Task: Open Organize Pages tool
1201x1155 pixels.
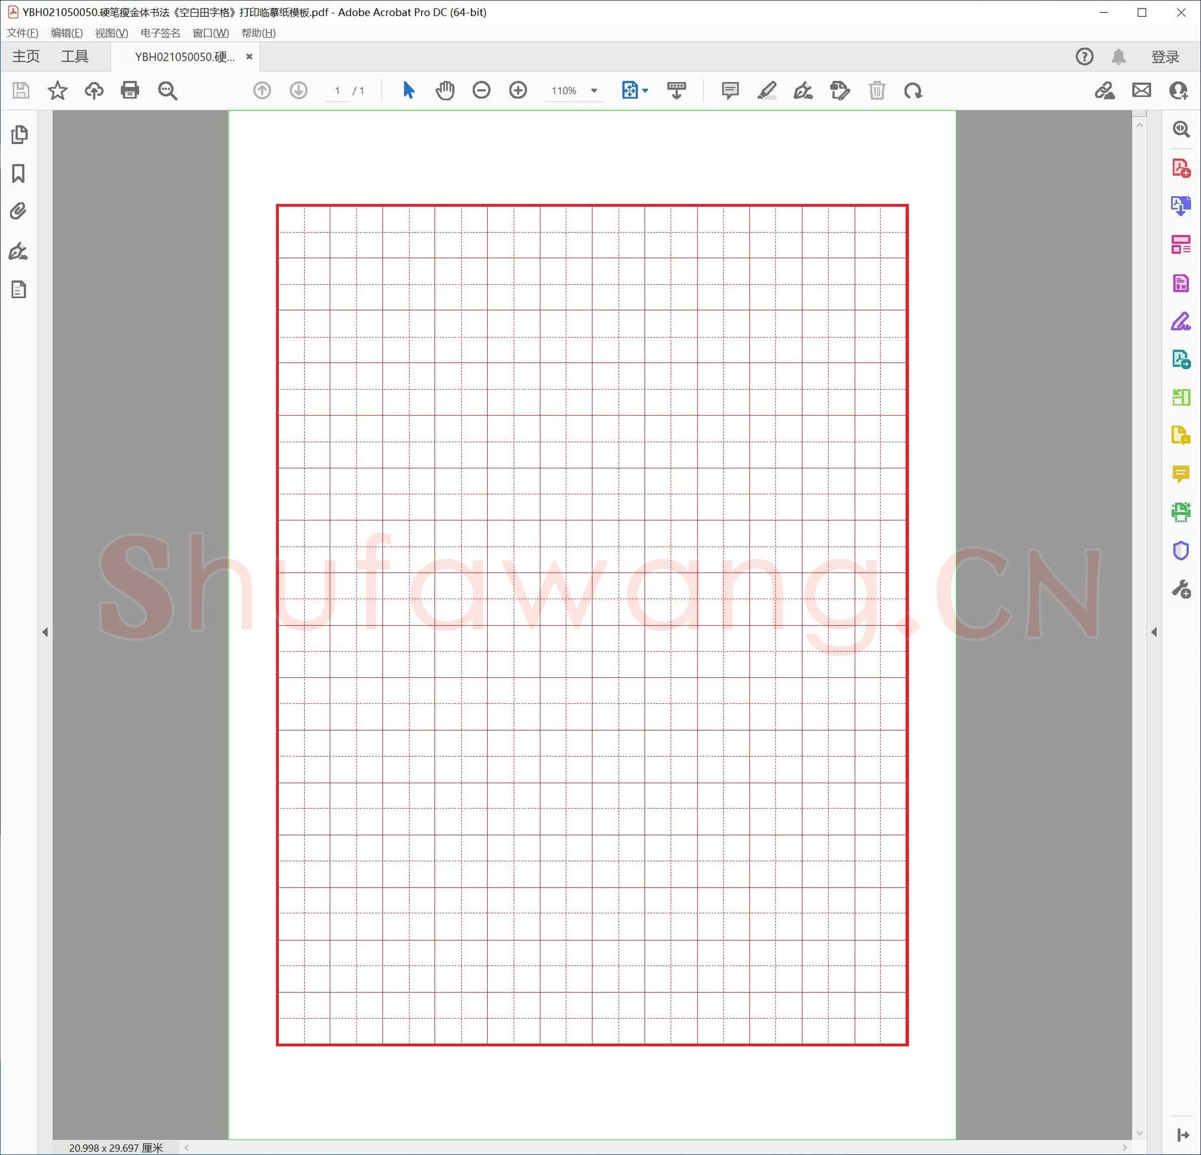Action: point(1181,398)
